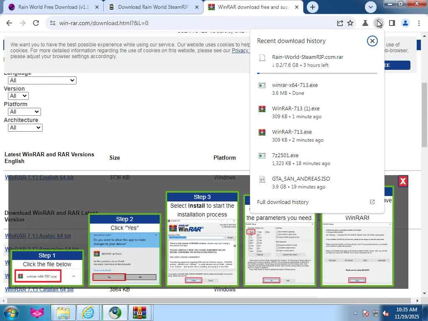Close the Recent download history popup
428x321 pixels.
(372, 41)
